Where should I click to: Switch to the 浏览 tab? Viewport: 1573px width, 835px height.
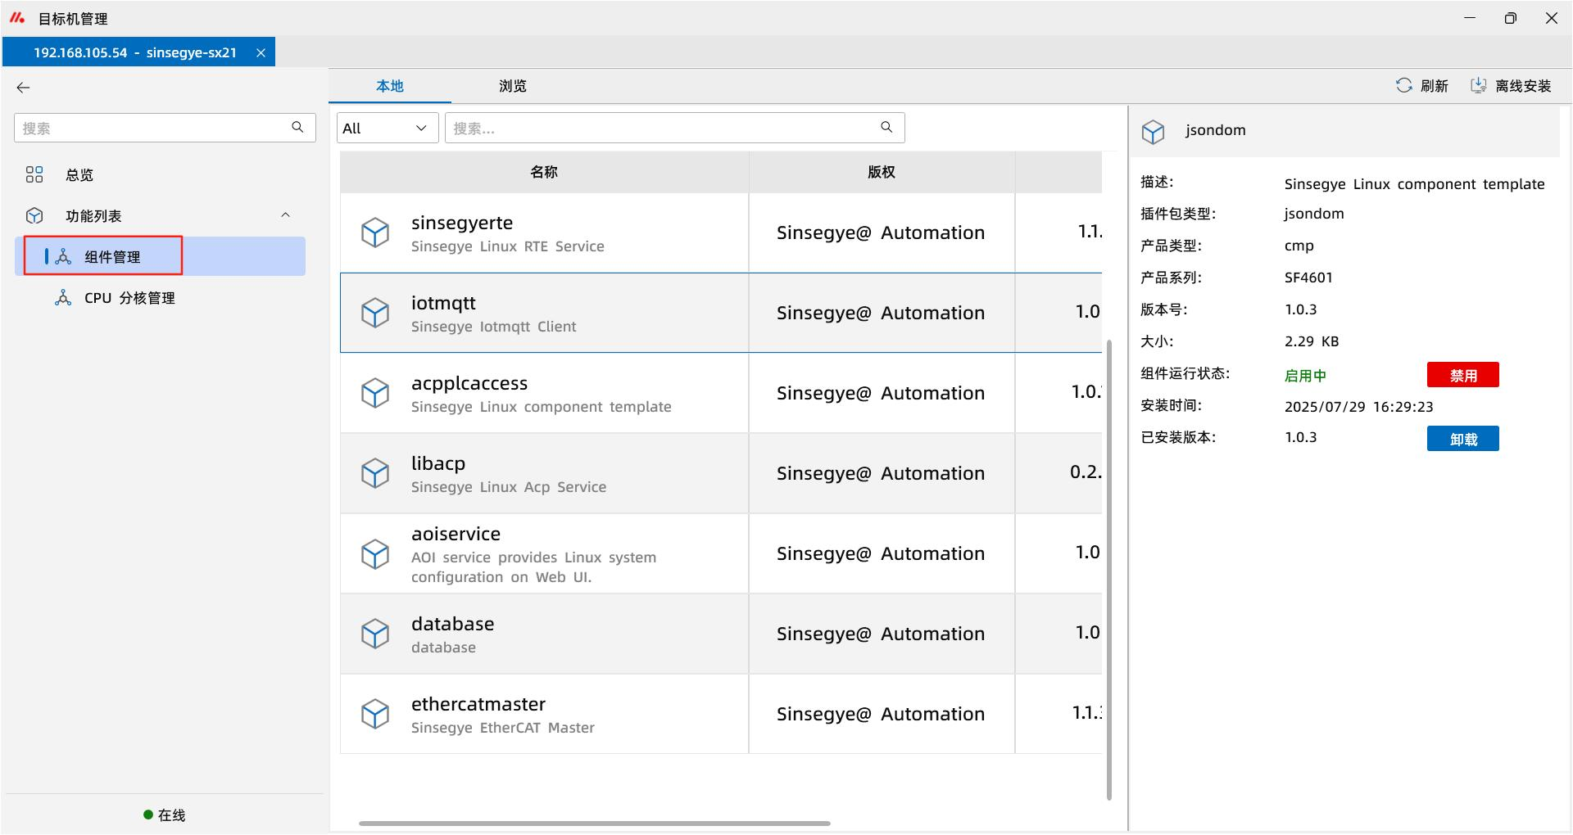512,86
